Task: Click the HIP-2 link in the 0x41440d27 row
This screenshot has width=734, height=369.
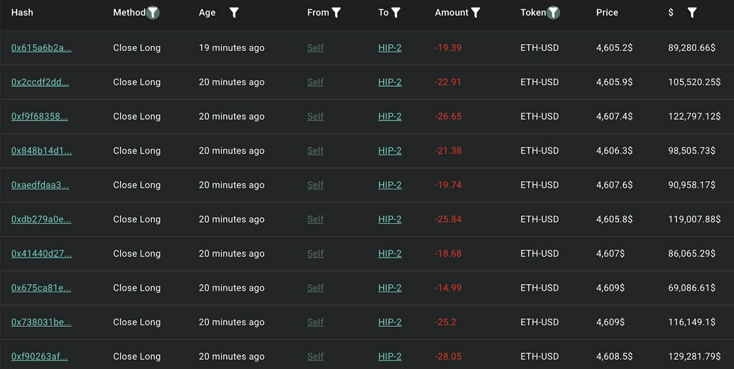Action: coord(390,253)
